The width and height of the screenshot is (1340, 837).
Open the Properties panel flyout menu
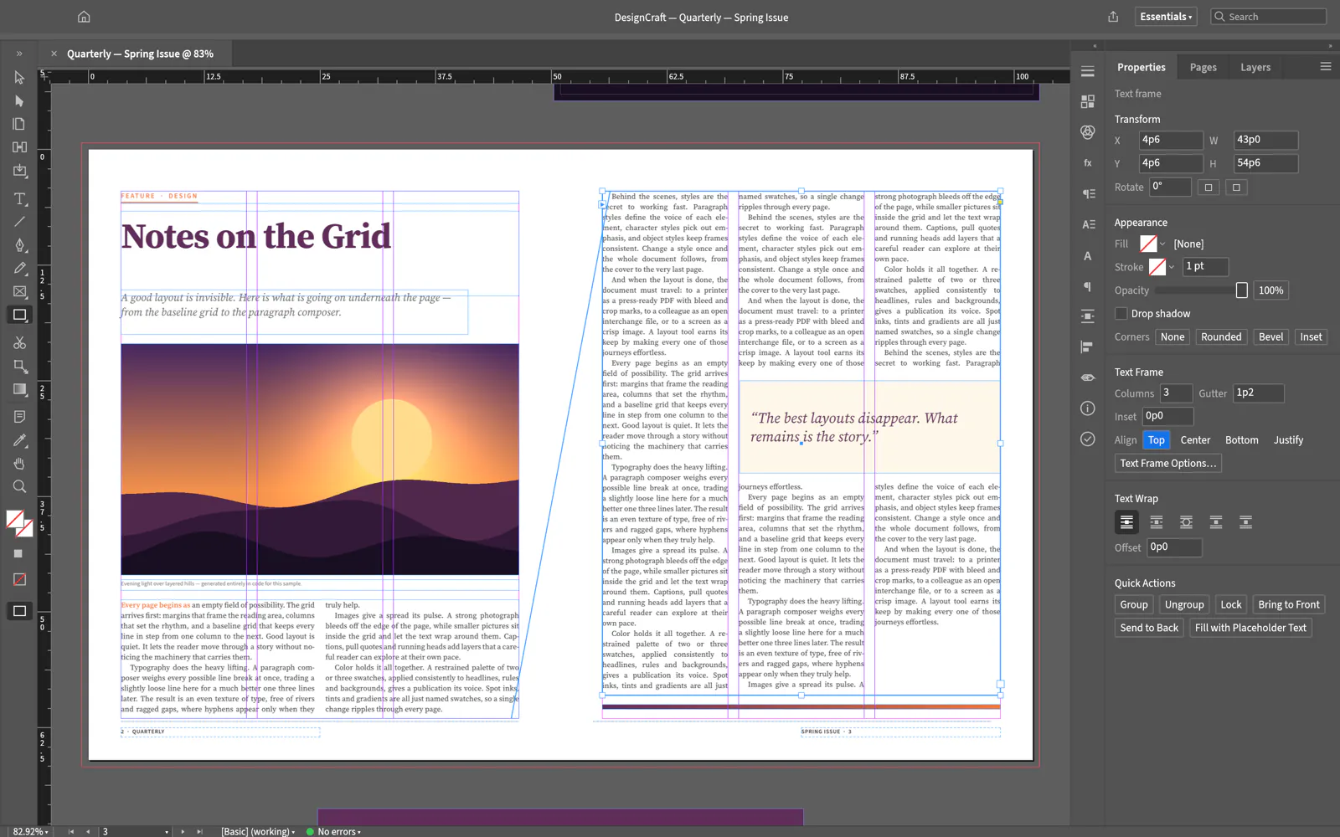tap(1326, 67)
